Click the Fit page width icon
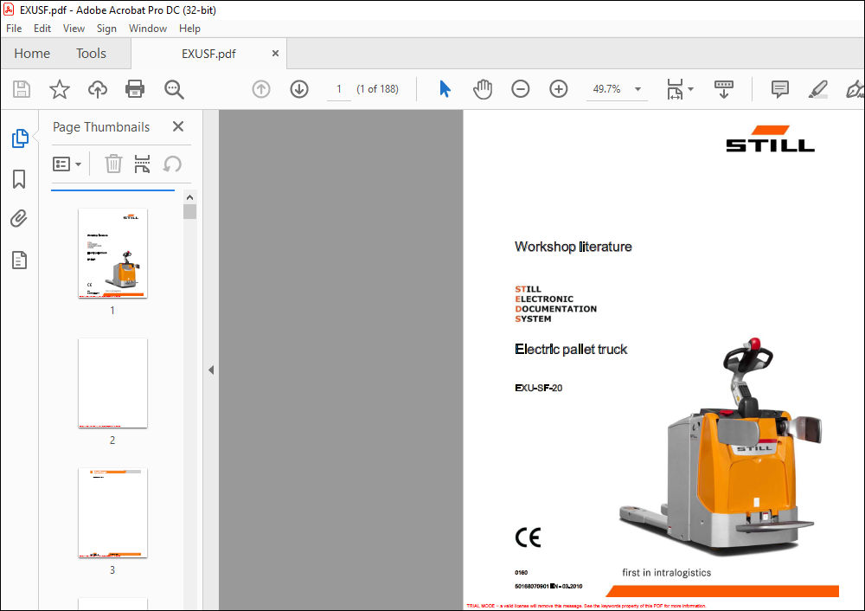This screenshot has height=611, width=865. [675, 89]
